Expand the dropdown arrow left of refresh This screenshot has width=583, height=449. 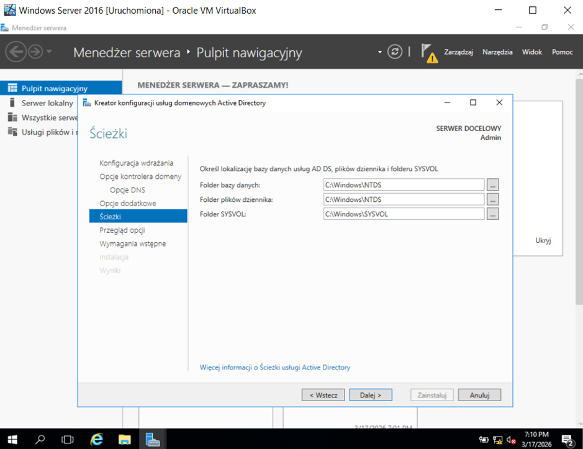click(x=380, y=52)
